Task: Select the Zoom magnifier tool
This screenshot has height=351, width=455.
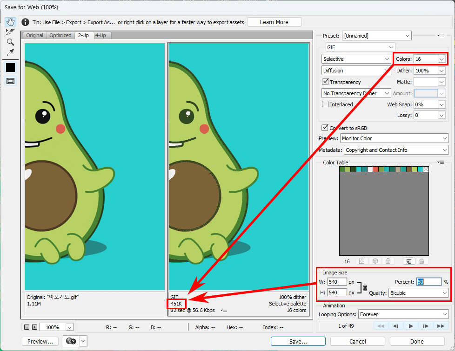Action: click(10, 42)
